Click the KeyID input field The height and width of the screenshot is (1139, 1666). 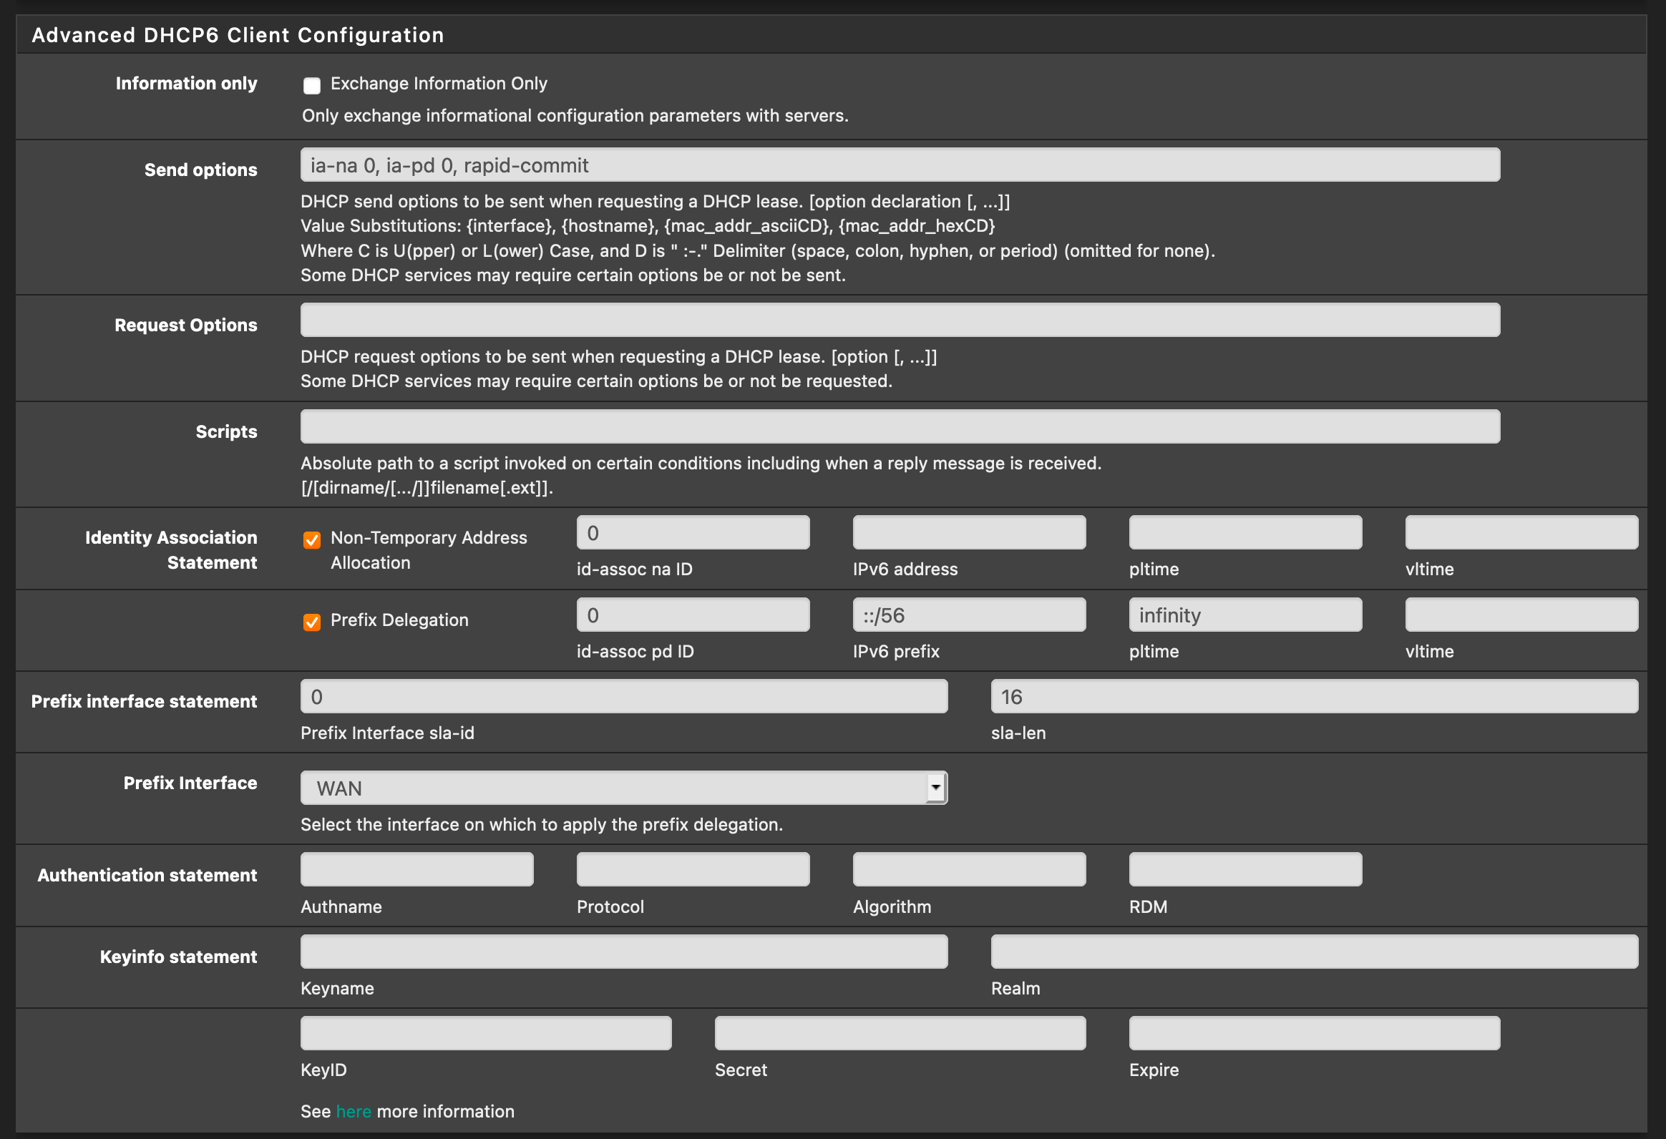486,1033
